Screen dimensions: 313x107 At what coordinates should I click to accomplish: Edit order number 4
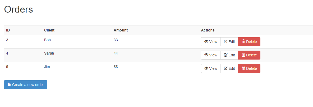(229, 55)
